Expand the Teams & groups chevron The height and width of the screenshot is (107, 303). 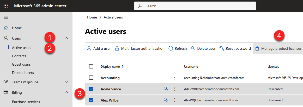click(66, 82)
